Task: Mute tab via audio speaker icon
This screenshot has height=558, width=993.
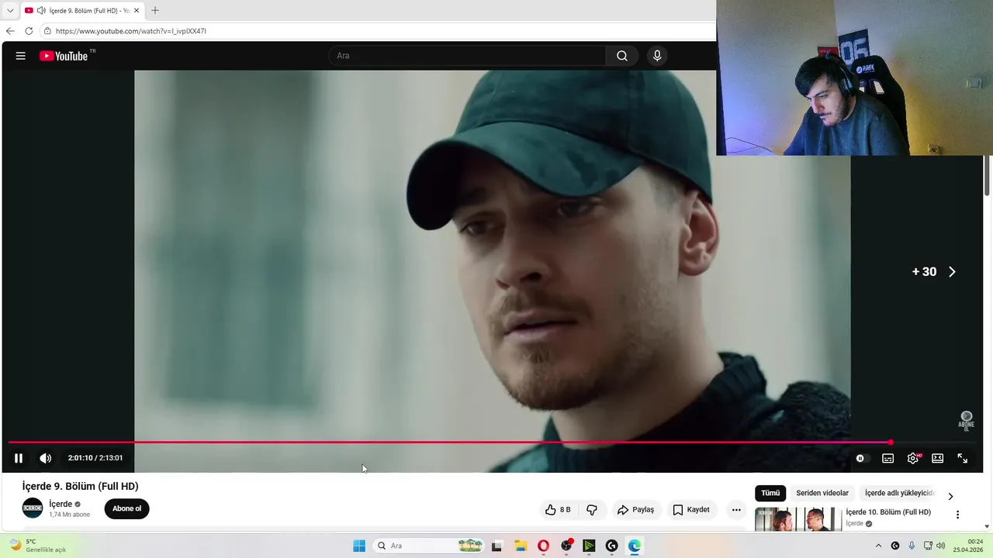Action: [41, 11]
